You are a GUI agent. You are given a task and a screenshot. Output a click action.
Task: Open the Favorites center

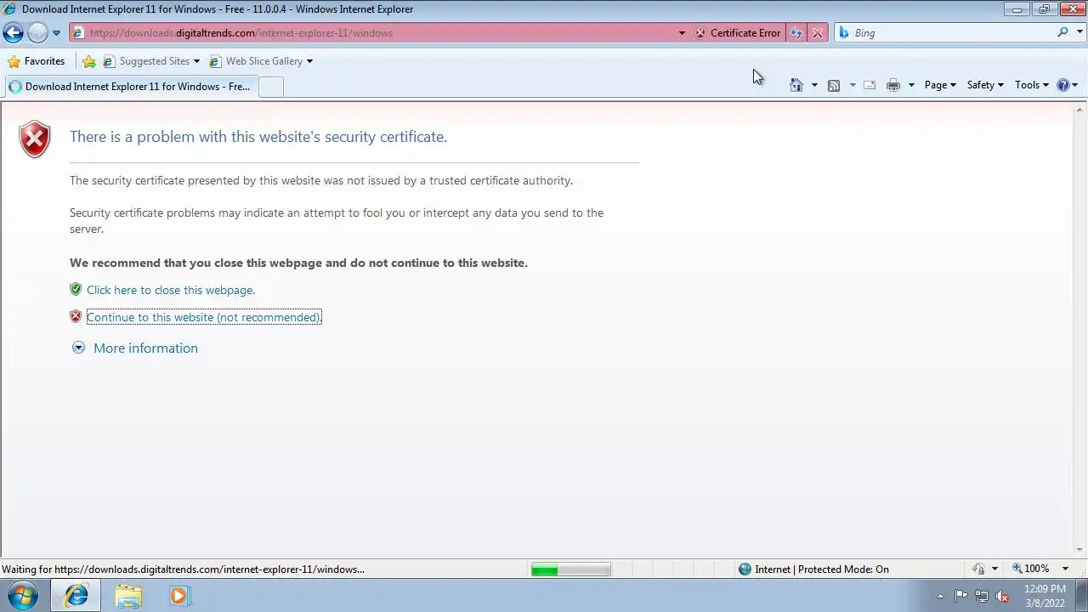pyautogui.click(x=36, y=61)
